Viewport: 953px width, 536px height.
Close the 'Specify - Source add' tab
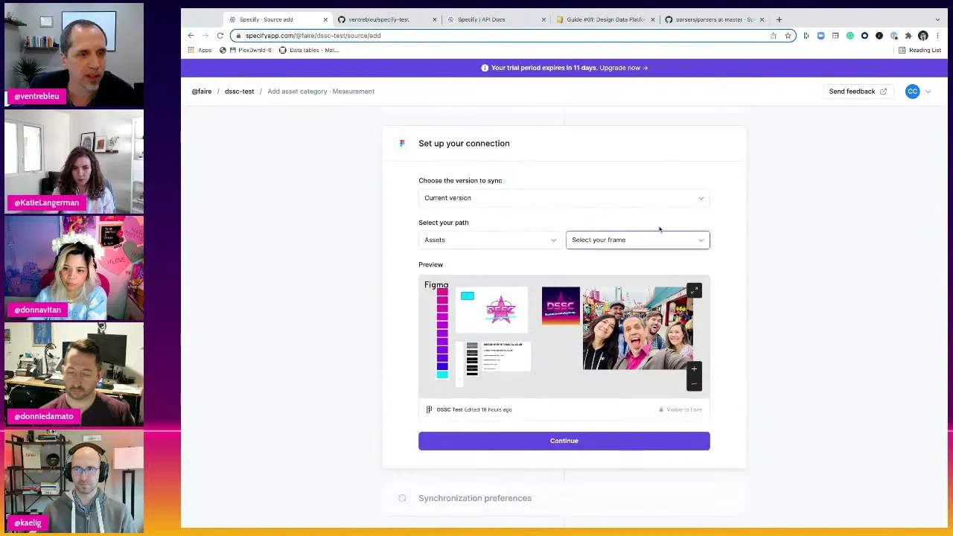tap(325, 19)
